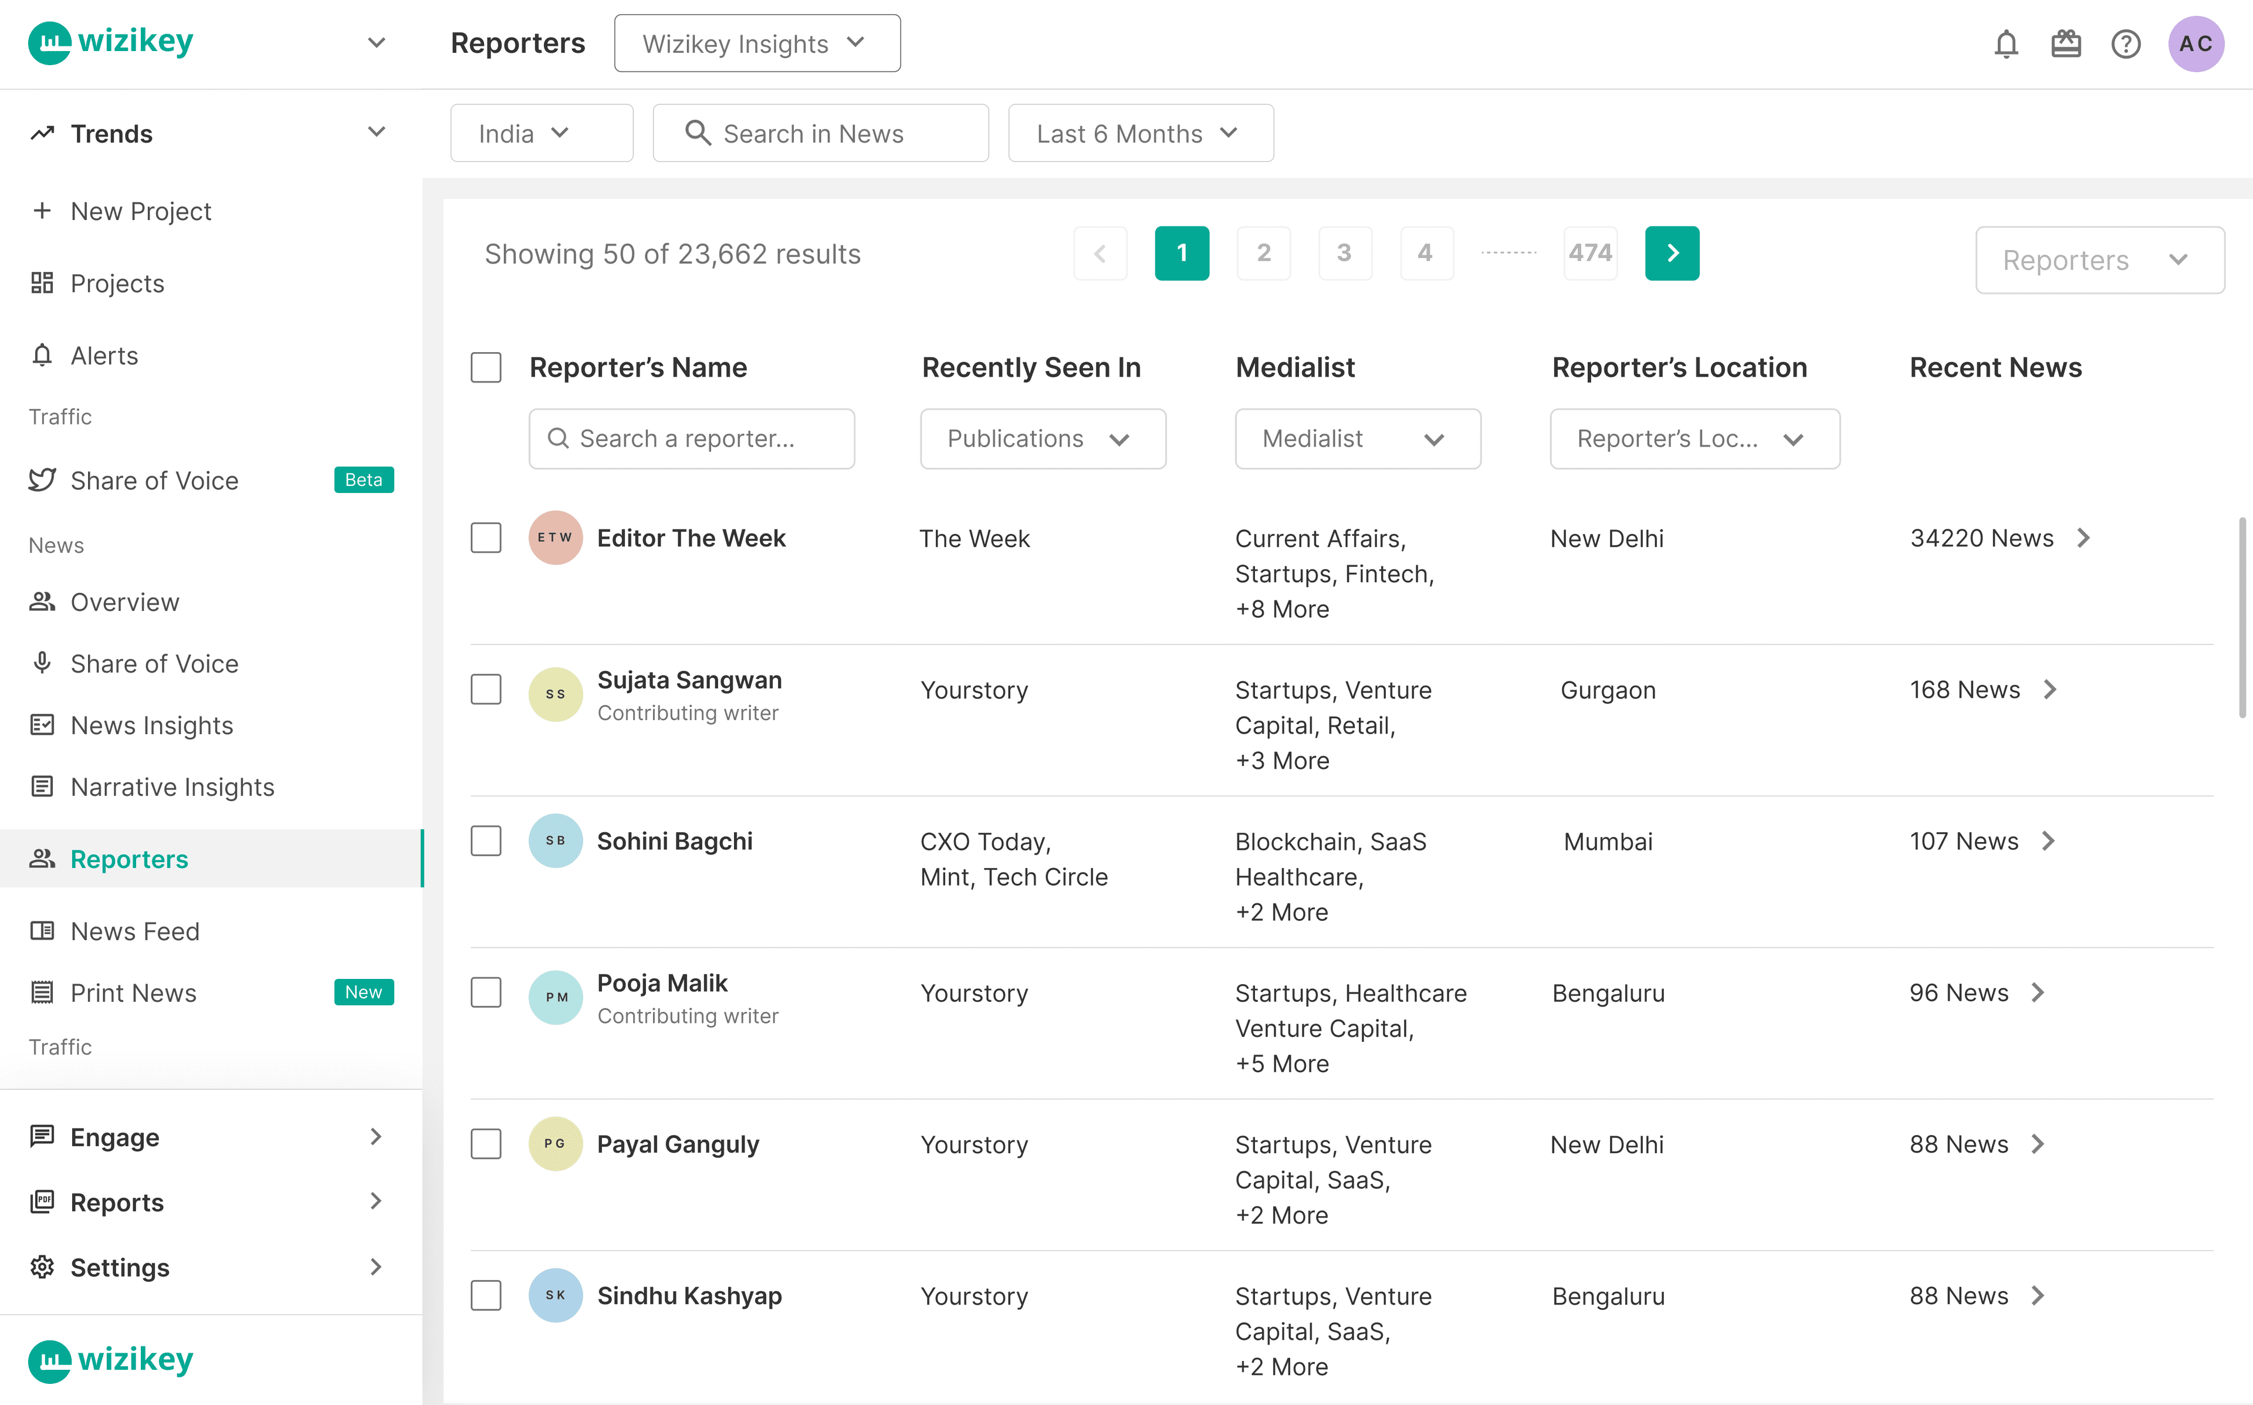Click the gift box icon
This screenshot has height=1405, width=2253.
tap(2065, 43)
